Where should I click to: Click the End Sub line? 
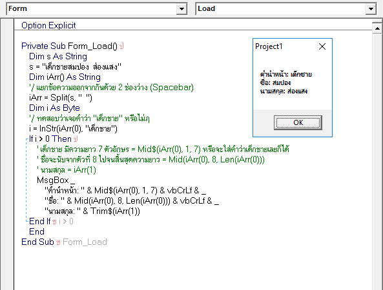pos(37,242)
